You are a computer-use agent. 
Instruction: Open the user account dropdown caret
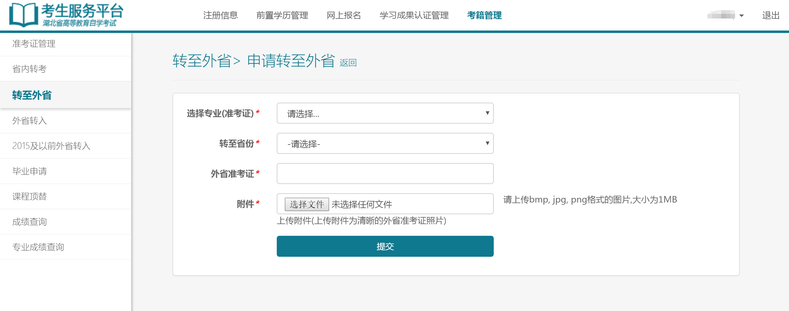coord(742,16)
